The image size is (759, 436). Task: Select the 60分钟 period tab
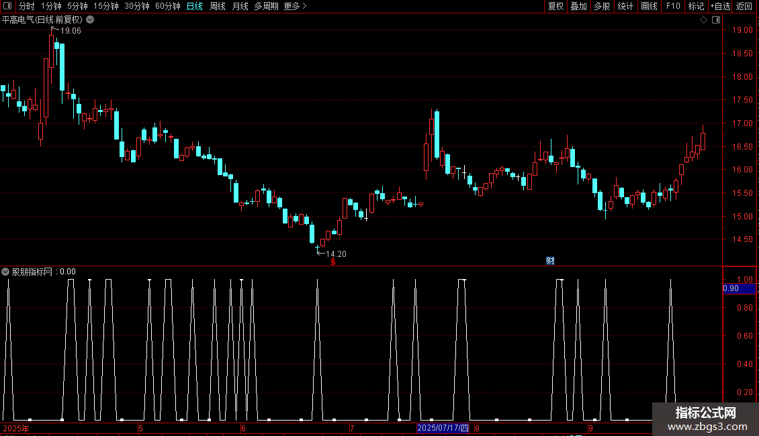coord(167,6)
